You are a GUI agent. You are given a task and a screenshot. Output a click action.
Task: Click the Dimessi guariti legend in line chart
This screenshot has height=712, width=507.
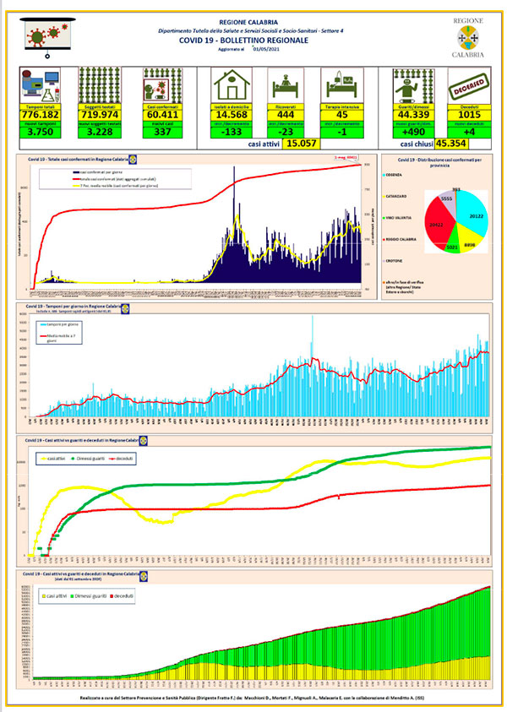click(89, 459)
